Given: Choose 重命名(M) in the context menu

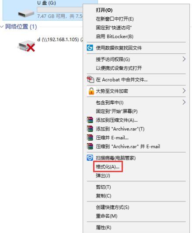Looking at the screenshot, I should coord(107,216).
